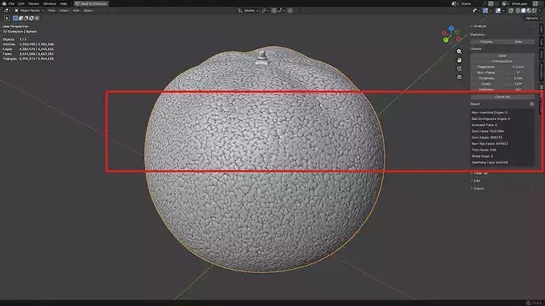The width and height of the screenshot is (545, 306).
Task: Open the viewport View menu
Action: 52,10
